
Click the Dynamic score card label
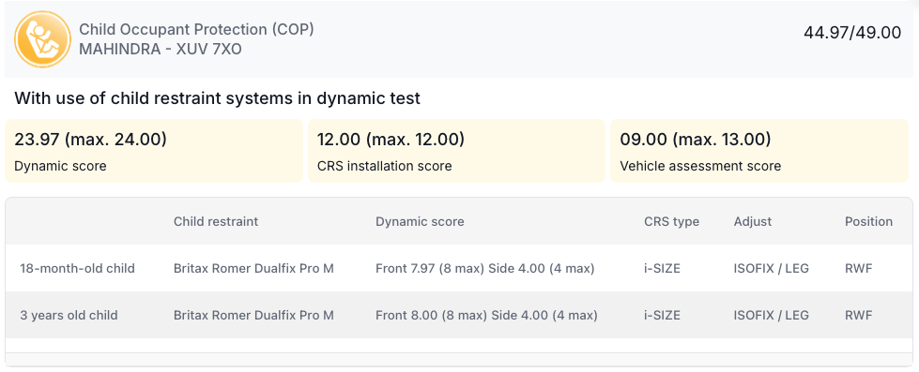60,166
